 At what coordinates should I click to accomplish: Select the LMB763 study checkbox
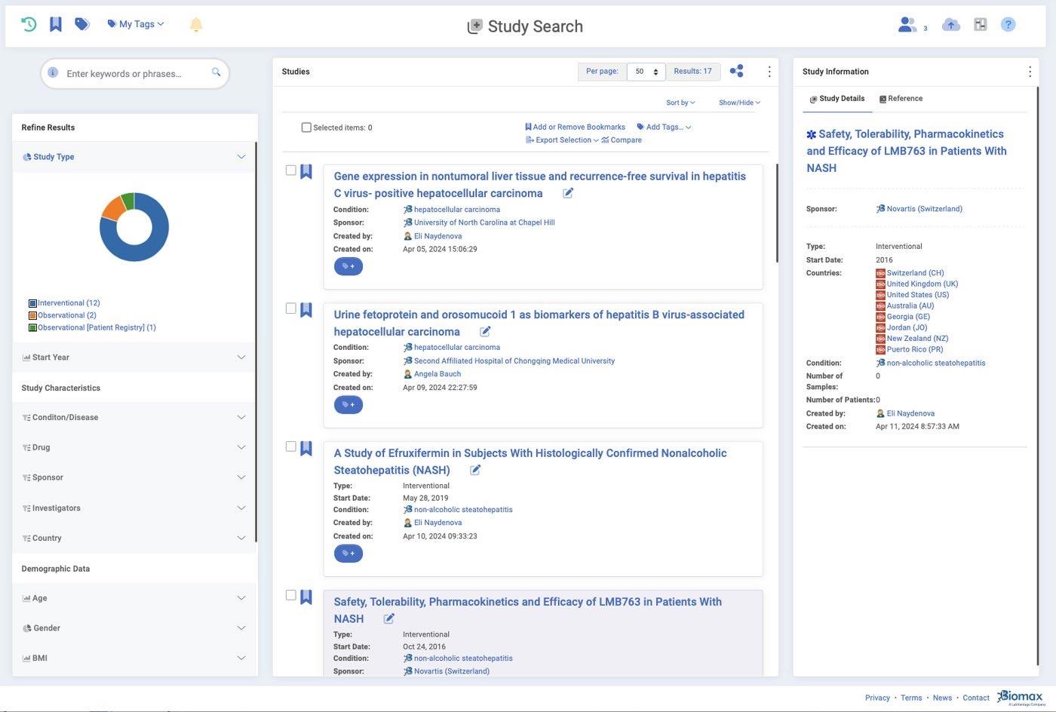(290, 595)
